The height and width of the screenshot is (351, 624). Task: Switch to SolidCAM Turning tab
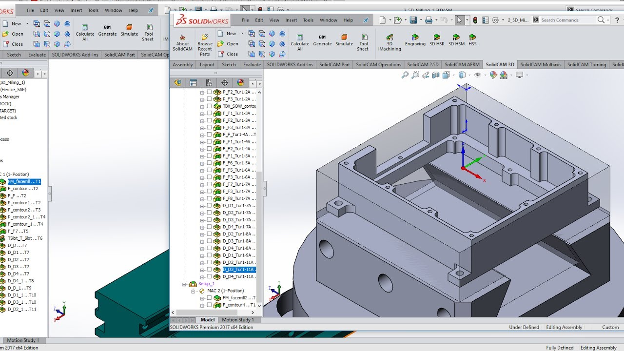point(586,64)
